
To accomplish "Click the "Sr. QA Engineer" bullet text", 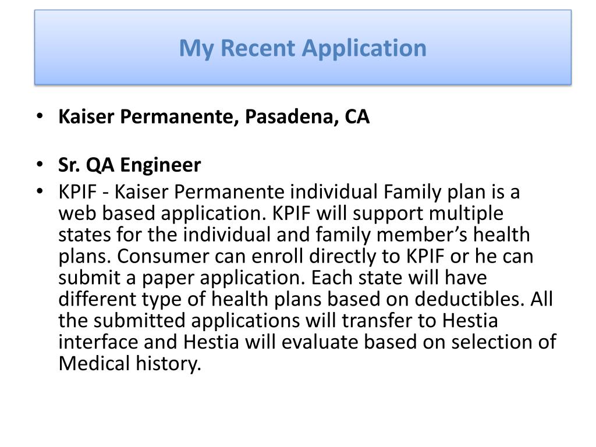I will 129,165.
